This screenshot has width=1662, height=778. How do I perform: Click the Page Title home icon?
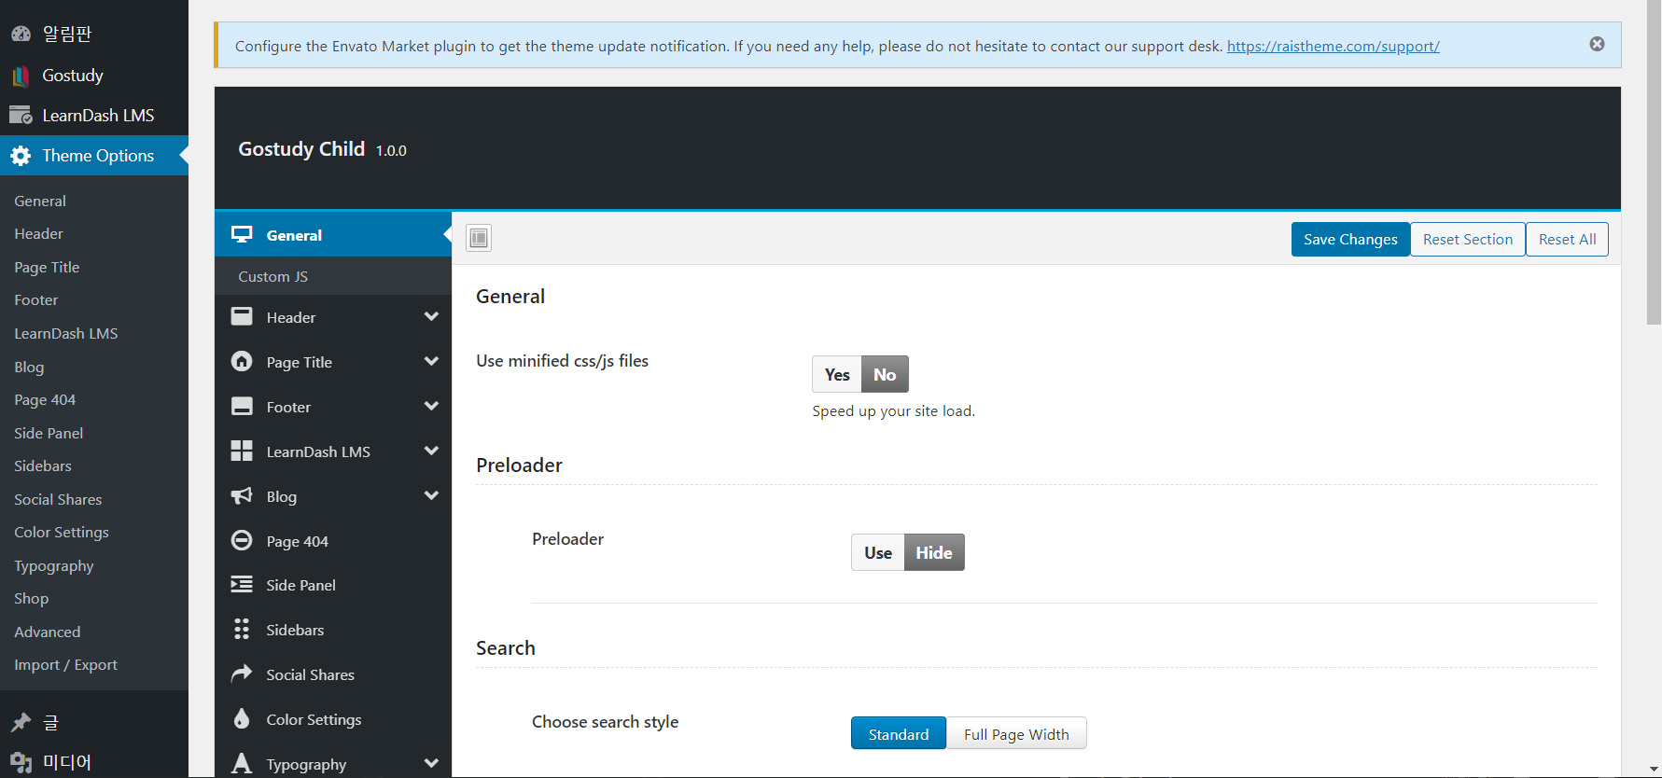[x=242, y=362]
